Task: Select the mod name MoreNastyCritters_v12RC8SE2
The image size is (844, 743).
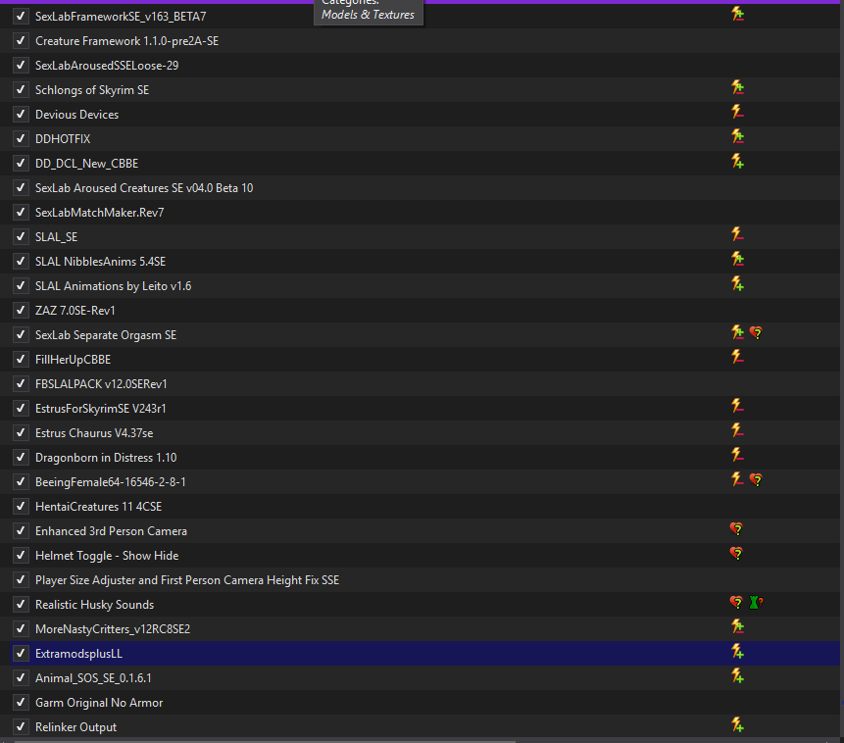Action: point(113,629)
